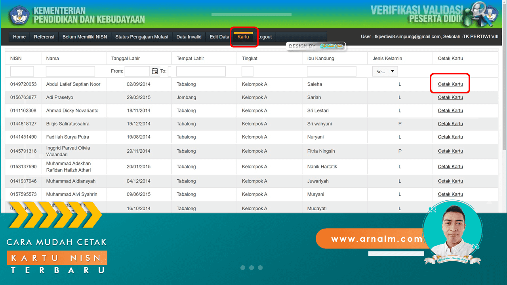507x285 pixels.
Task: Select mother name Juwariyah
Action: tap(318, 181)
